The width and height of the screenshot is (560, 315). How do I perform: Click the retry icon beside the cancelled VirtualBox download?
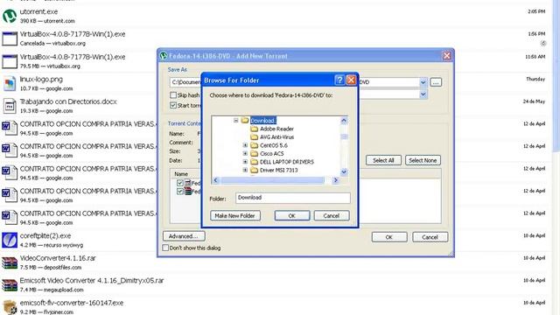click(543, 43)
